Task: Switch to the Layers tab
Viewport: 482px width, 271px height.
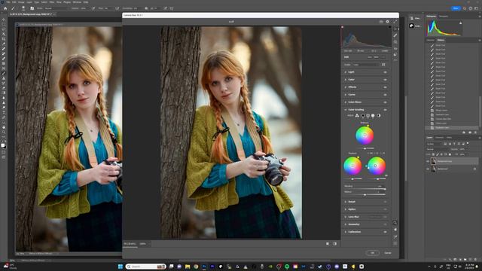Action: pyautogui.click(x=429, y=137)
